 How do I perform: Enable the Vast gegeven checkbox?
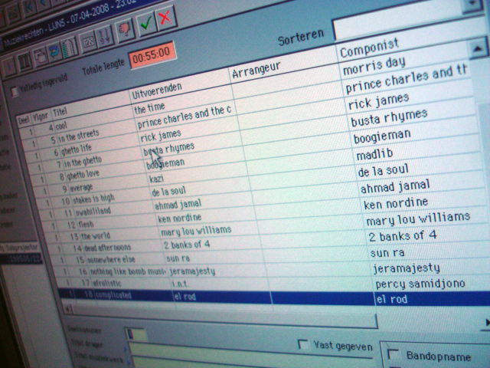pyautogui.click(x=303, y=344)
